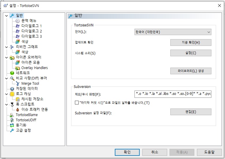Click the 다이얼로그 1 window icon

coord(18,26)
